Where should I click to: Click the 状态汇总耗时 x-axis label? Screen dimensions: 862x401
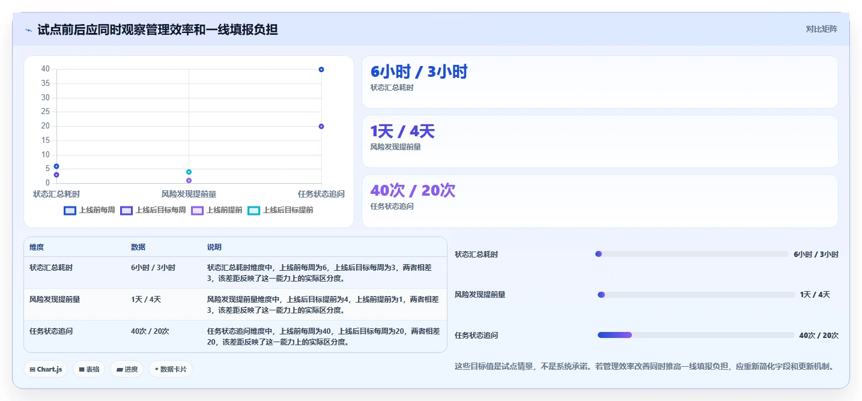56,194
